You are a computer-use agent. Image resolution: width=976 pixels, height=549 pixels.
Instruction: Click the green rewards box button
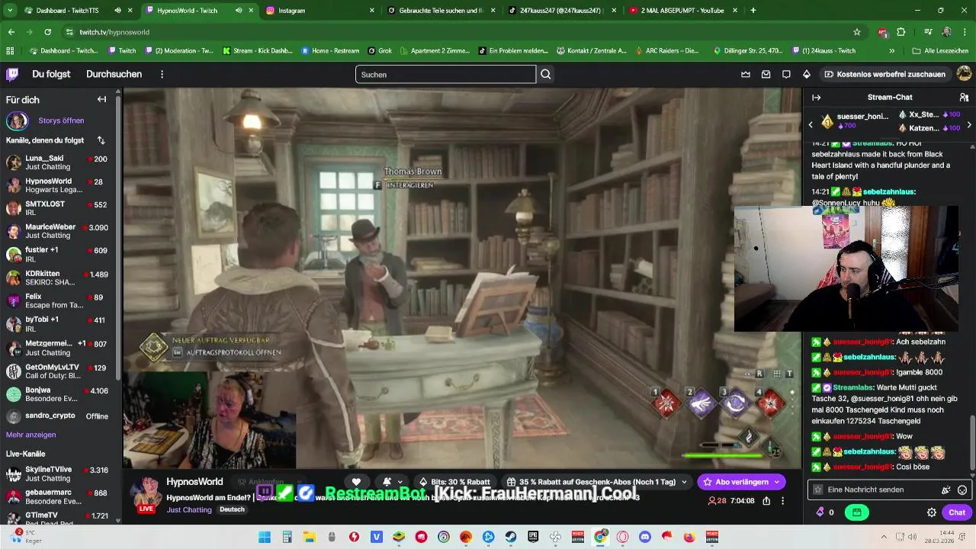857,512
